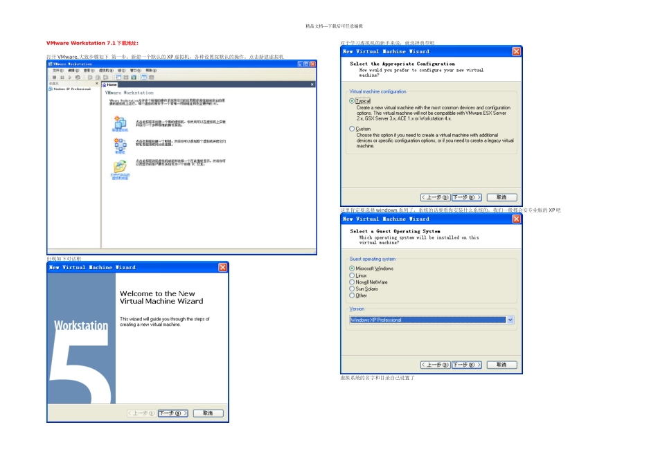Expand the Version dropdown arrow
The height and width of the screenshot is (465, 658).
click(510, 320)
